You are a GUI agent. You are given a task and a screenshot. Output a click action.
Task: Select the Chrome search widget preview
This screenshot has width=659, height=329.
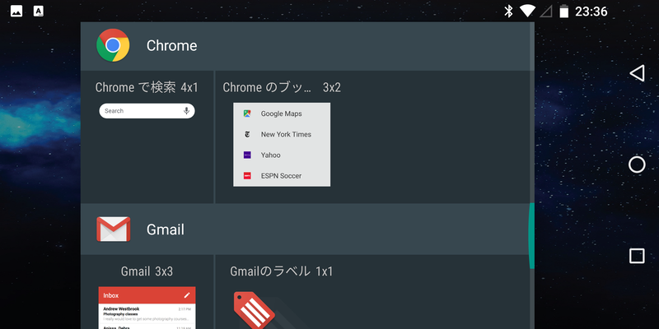coord(147,111)
